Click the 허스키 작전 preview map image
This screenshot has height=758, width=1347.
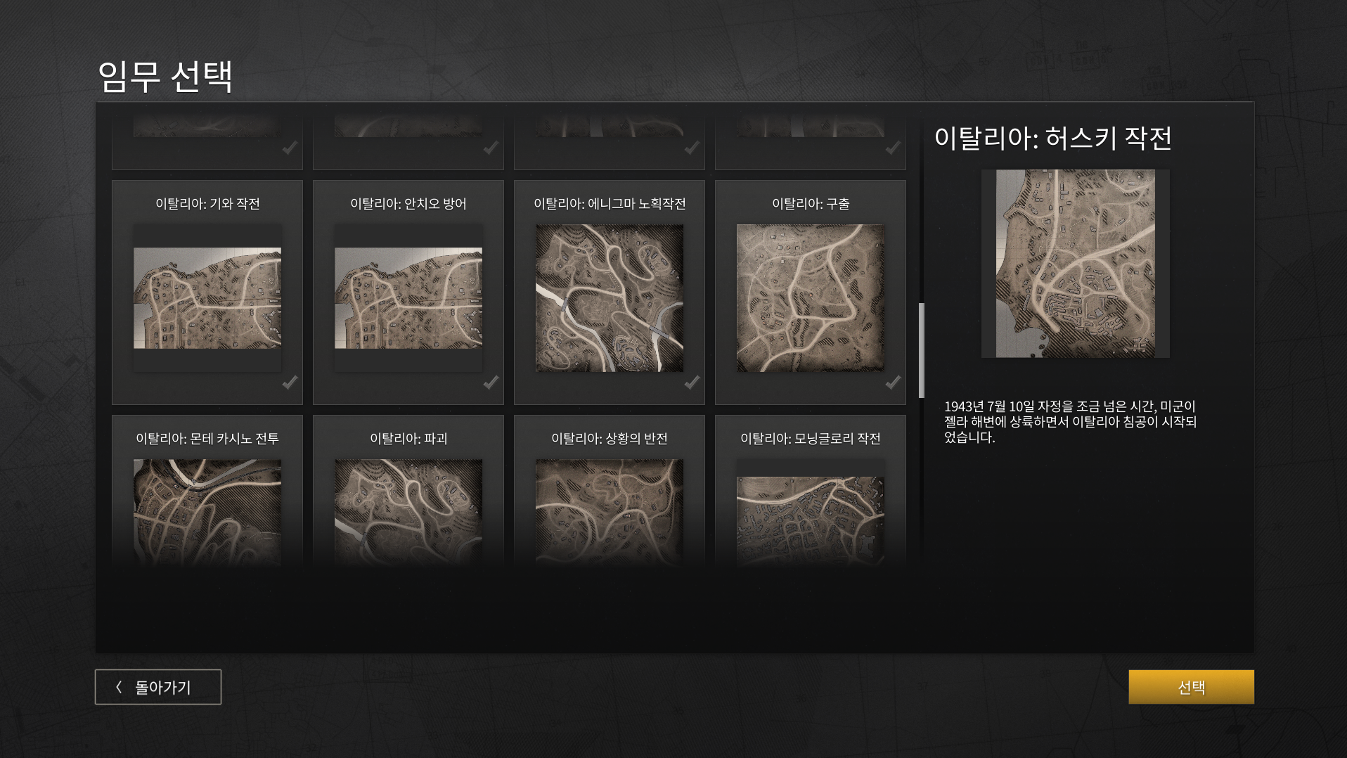pos(1076,264)
